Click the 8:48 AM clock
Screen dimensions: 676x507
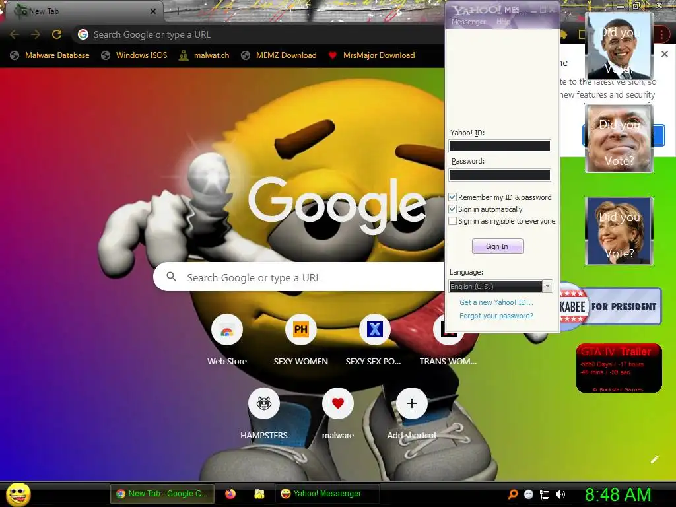click(618, 494)
